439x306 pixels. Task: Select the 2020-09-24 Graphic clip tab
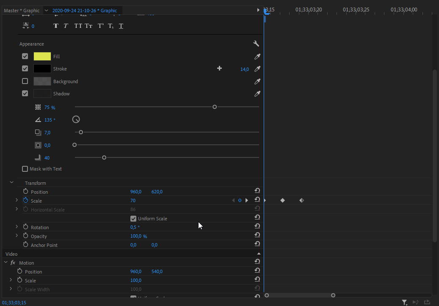84,11
